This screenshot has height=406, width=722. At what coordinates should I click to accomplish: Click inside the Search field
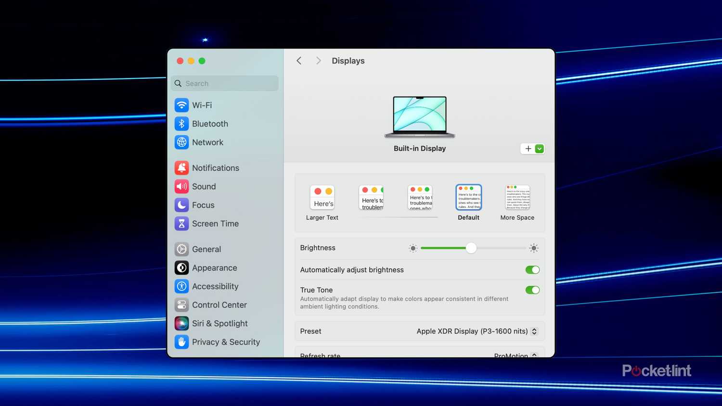(224, 83)
